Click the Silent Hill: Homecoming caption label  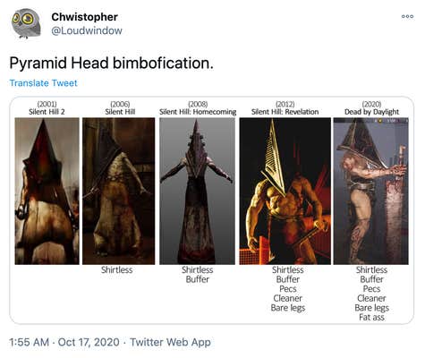[x=198, y=112]
